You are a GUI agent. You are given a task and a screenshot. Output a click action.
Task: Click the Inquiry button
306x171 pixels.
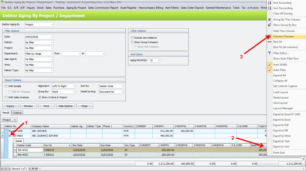tap(10, 106)
